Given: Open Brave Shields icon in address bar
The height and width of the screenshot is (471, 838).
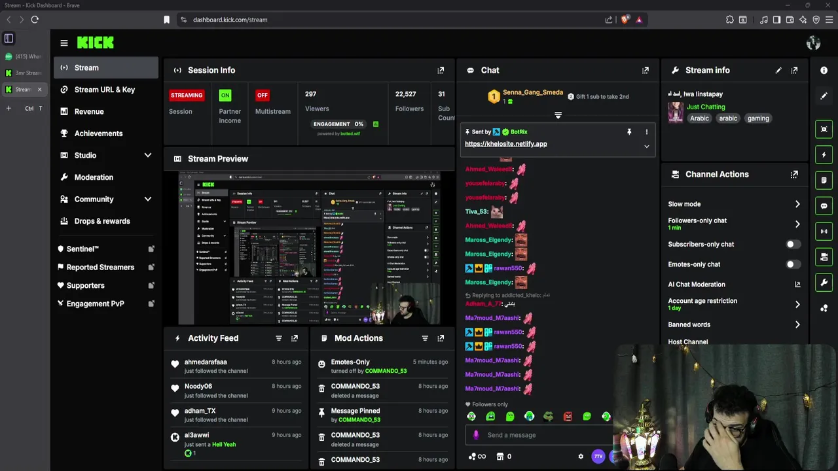Looking at the screenshot, I should click(x=625, y=20).
